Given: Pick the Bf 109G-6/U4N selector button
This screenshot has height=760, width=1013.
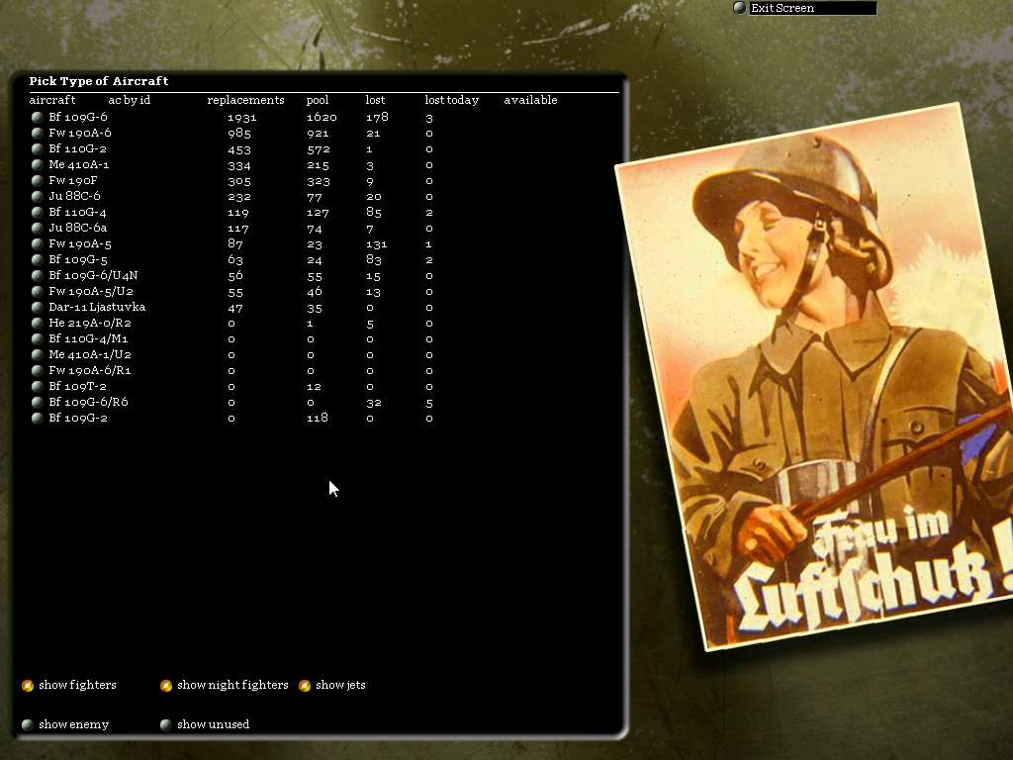Looking at the screenshot, I should click(x=37, y=275).
